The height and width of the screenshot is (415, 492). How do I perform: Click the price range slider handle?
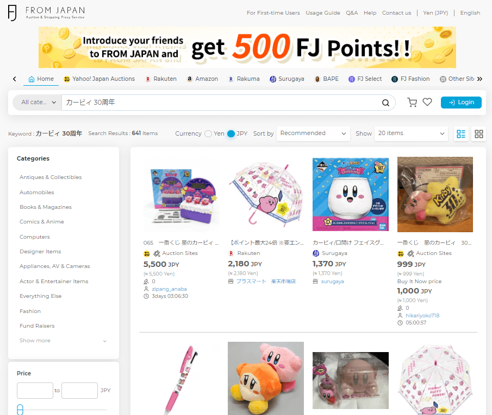(20, 410)
